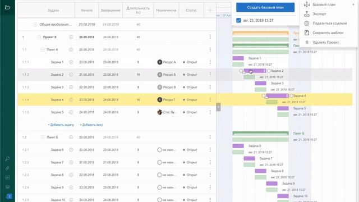This screenshot has width=359, height=202.
Task: Click left dependency circle on Задача 4 bar
Action: click(x=264, y=96)
